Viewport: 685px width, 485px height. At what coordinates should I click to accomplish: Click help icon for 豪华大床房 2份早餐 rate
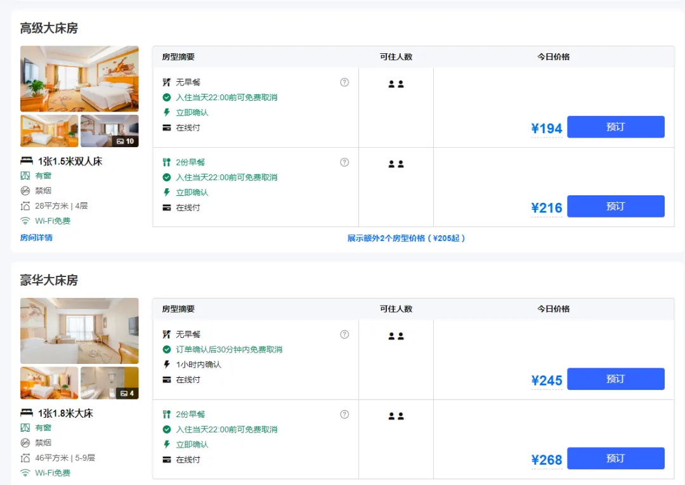pos(344,414)
